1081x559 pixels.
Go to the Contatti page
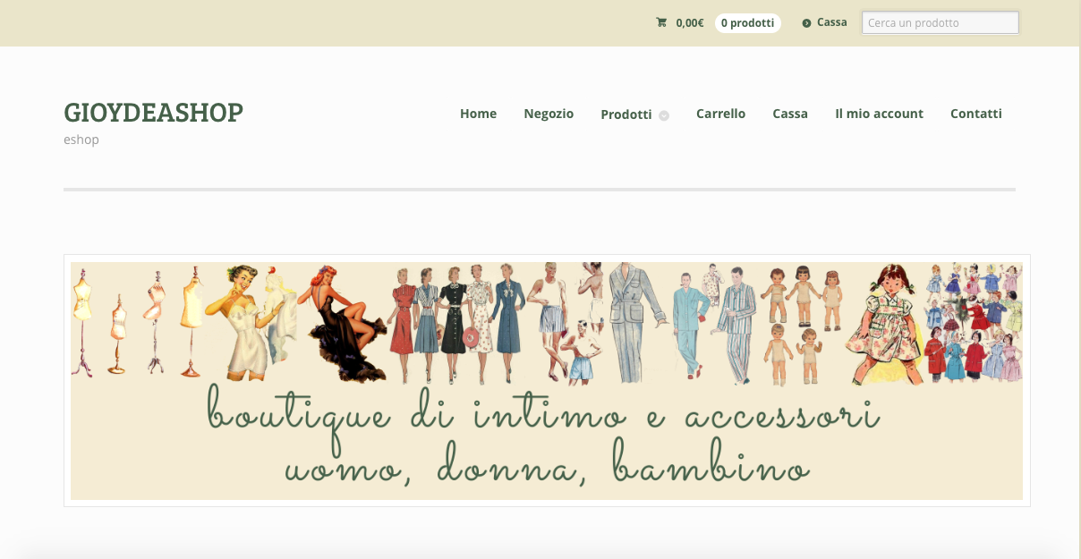[976, 114]
